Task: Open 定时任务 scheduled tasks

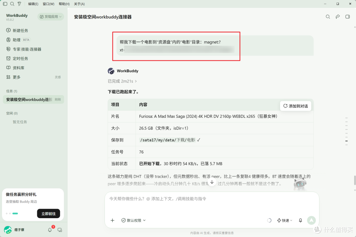Action: coord(17,58)
